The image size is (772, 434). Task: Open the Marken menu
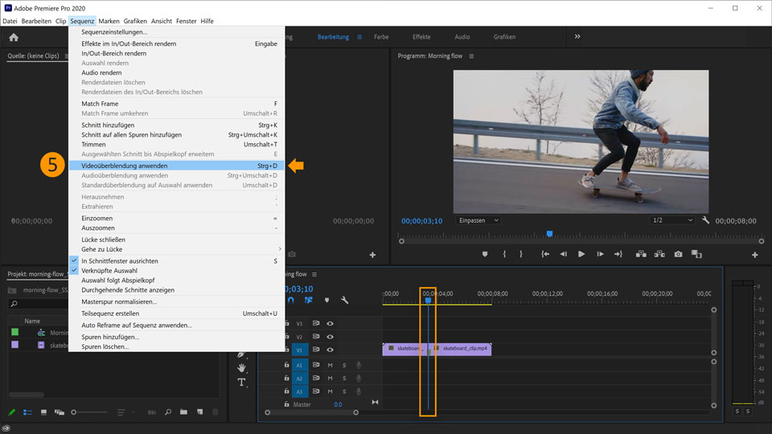(109, 21)
